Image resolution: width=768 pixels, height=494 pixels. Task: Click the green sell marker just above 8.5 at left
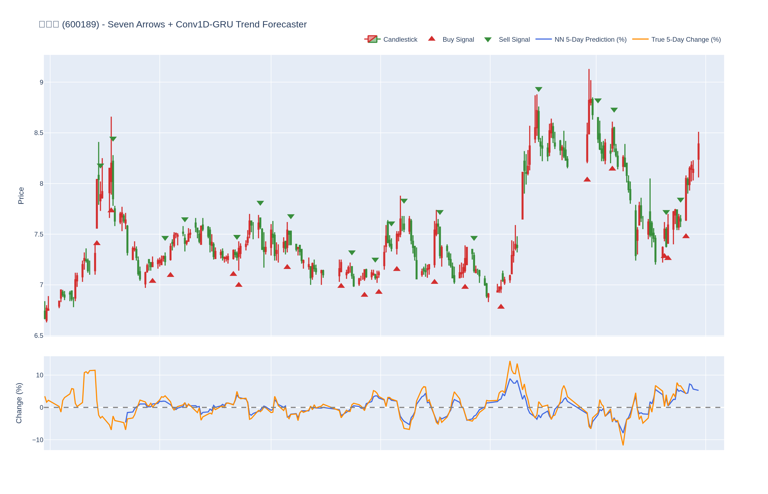113,139
